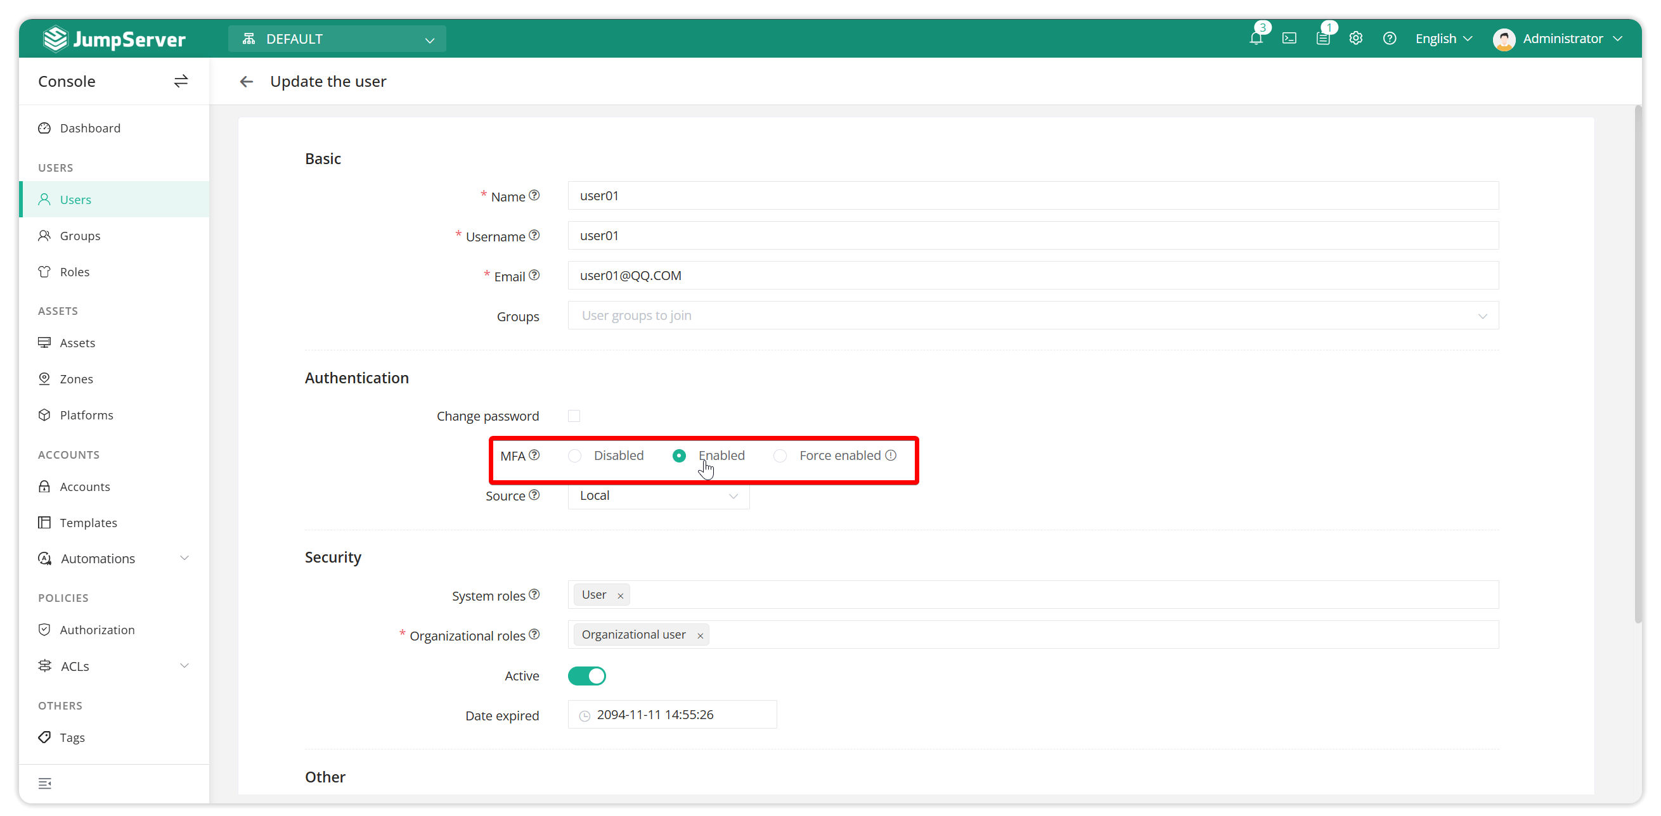Open Groups in the sidebar
Screen dimensions: 1661x816
click(x=114, y=235)
